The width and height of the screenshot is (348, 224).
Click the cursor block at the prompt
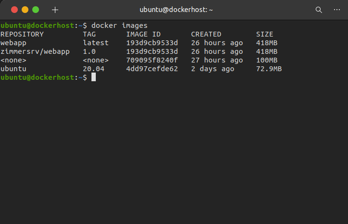94,77
